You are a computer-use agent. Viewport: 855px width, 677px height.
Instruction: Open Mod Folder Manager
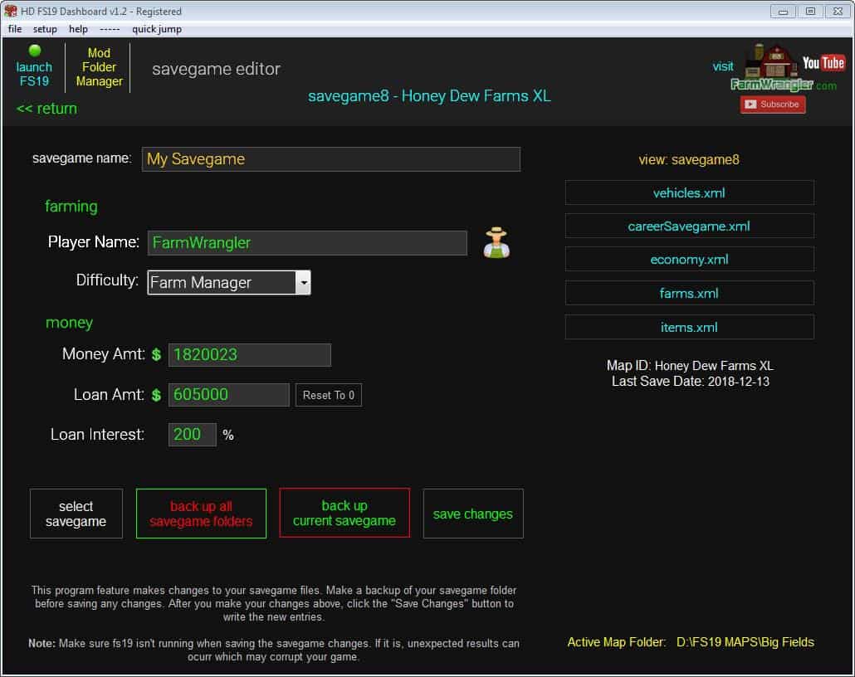click(99, 67)
